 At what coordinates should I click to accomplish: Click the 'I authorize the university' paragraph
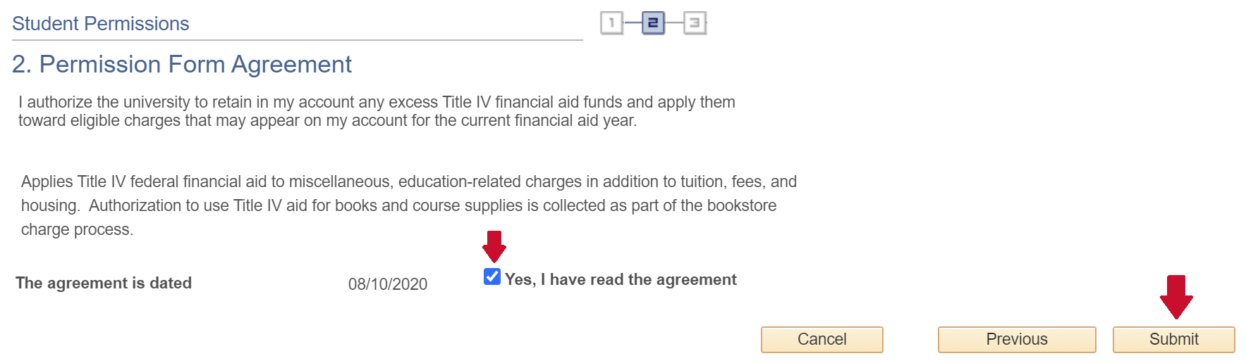pos(377,111)
